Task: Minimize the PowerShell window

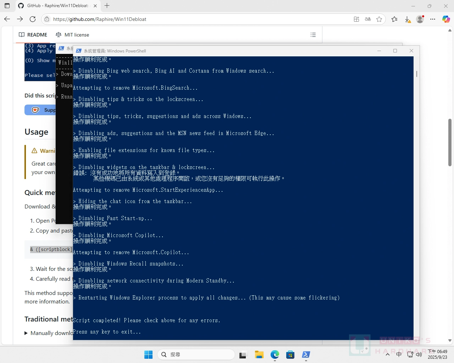Action: point(379,51)
